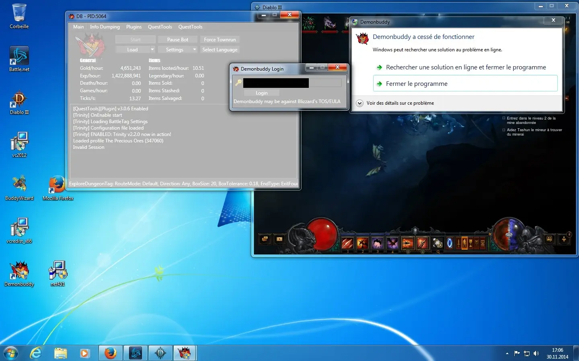Open second QuestTools tab
579x361 pixels.
191,27
